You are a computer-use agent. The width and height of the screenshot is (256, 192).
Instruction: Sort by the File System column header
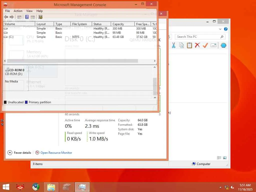[81, 24]
